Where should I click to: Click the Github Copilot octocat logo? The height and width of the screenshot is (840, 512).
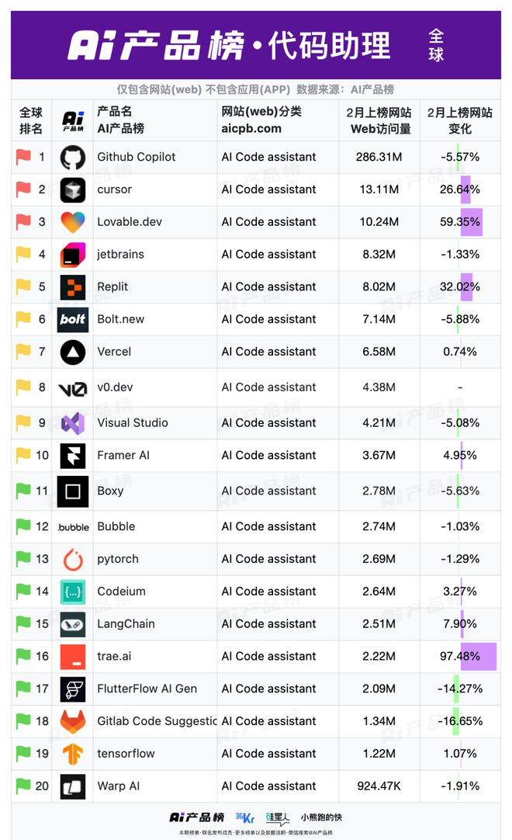click(73, 158)
